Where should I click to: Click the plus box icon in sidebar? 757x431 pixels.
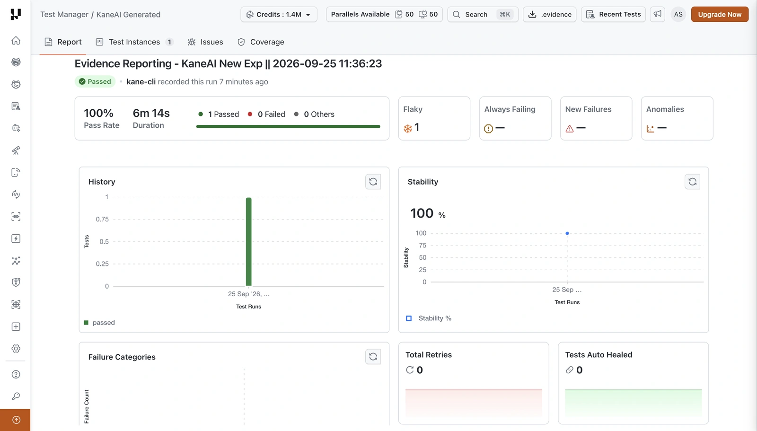[16, 326]
